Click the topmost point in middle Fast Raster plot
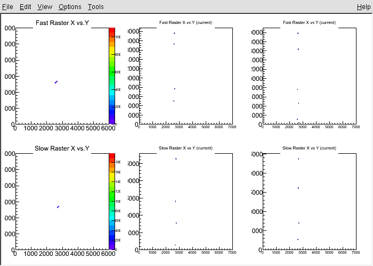The height and width of the screenshot is (266, 373). point(174,33)
